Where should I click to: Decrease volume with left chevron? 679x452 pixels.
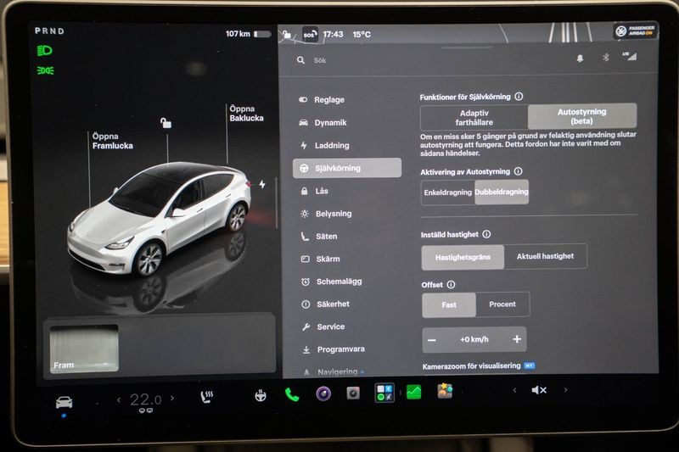point(514,390)
